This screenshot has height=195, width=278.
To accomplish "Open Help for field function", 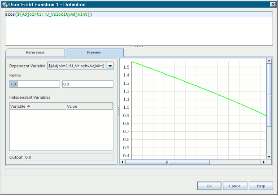I will coord(261,186).
